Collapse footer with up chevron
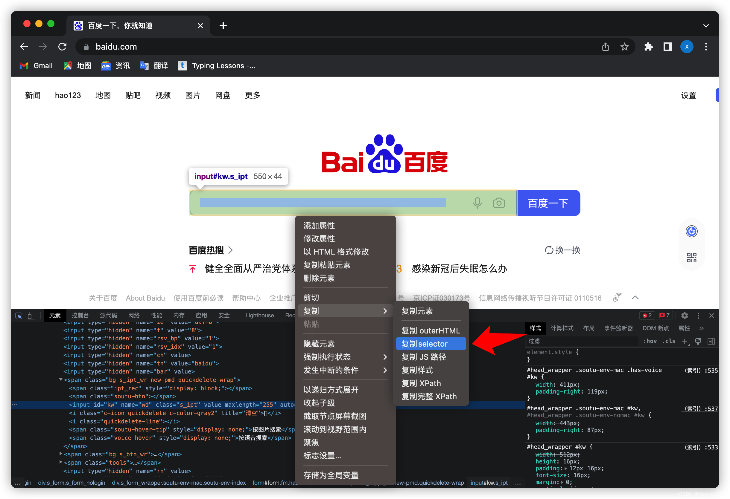 click(x=635, y=298)
